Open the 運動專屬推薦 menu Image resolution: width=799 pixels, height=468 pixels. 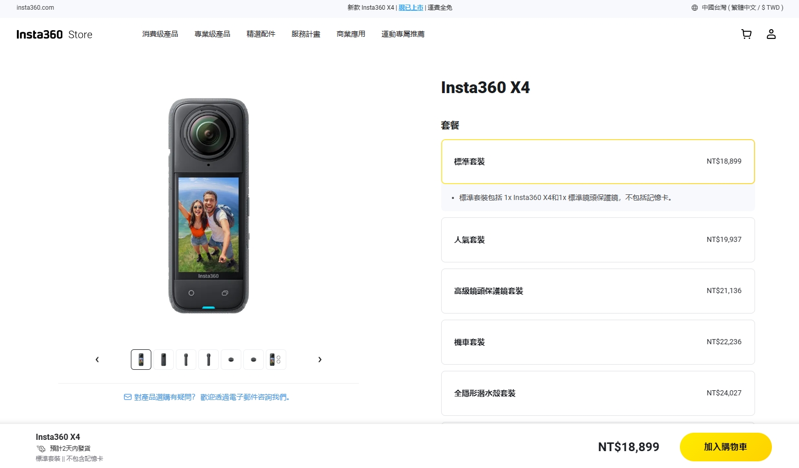coord(403,34)
